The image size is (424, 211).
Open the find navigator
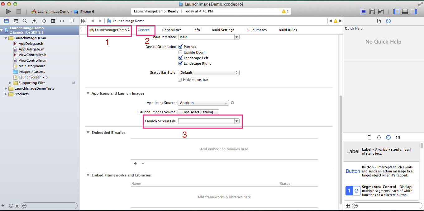pos(25,21)
